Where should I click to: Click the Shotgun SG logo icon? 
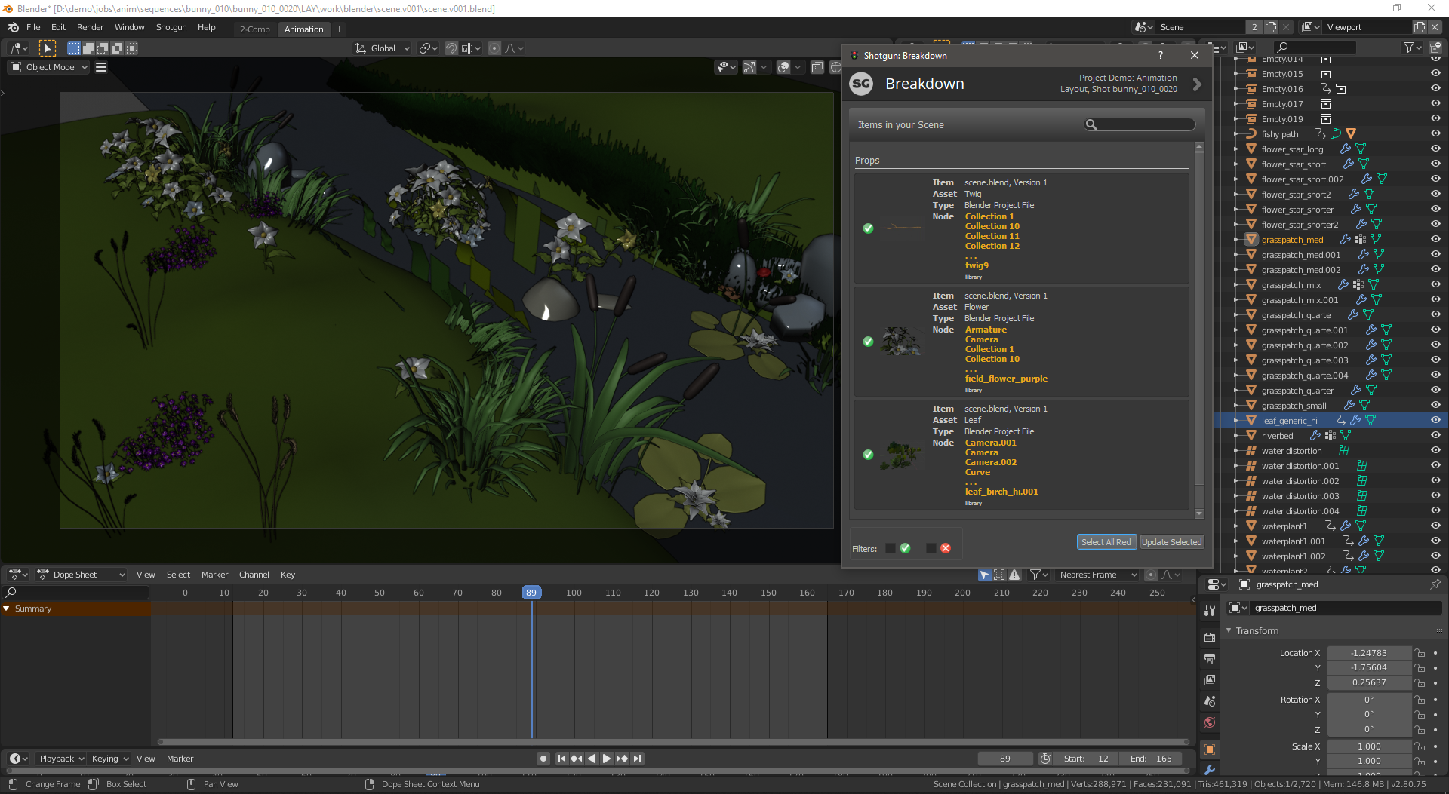pos(861,84)
